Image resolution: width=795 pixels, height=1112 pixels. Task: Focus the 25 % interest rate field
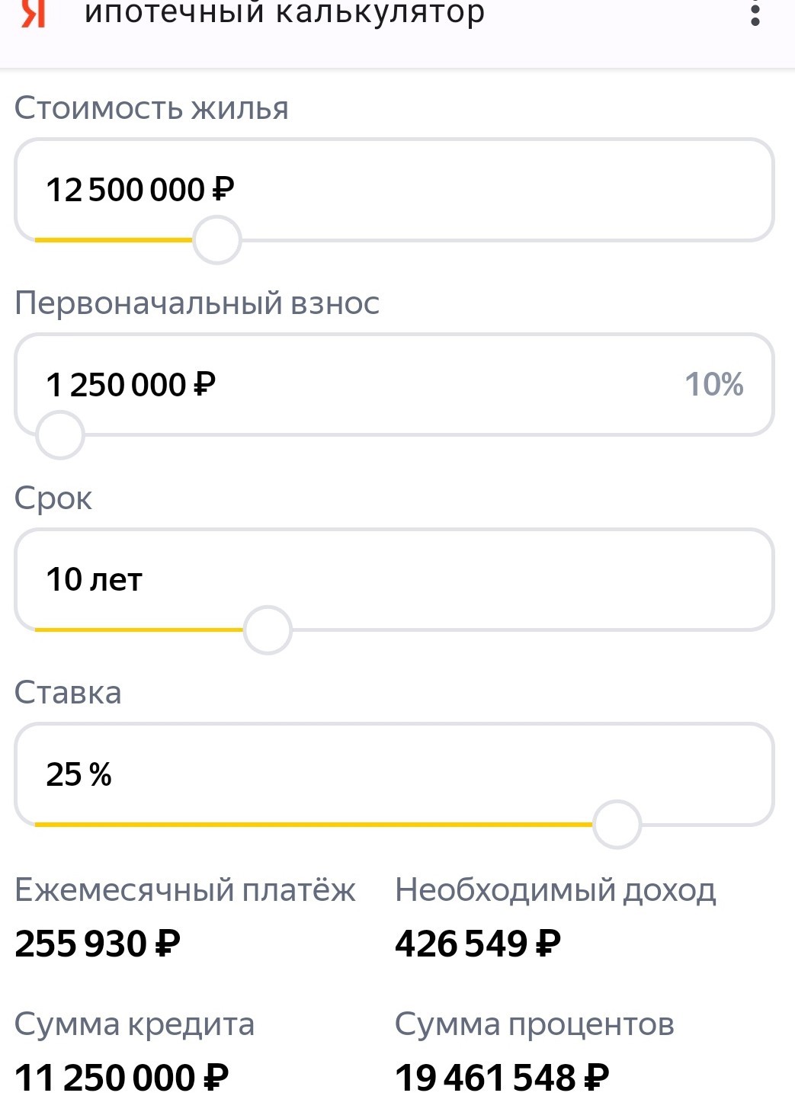tap(394, 774)
